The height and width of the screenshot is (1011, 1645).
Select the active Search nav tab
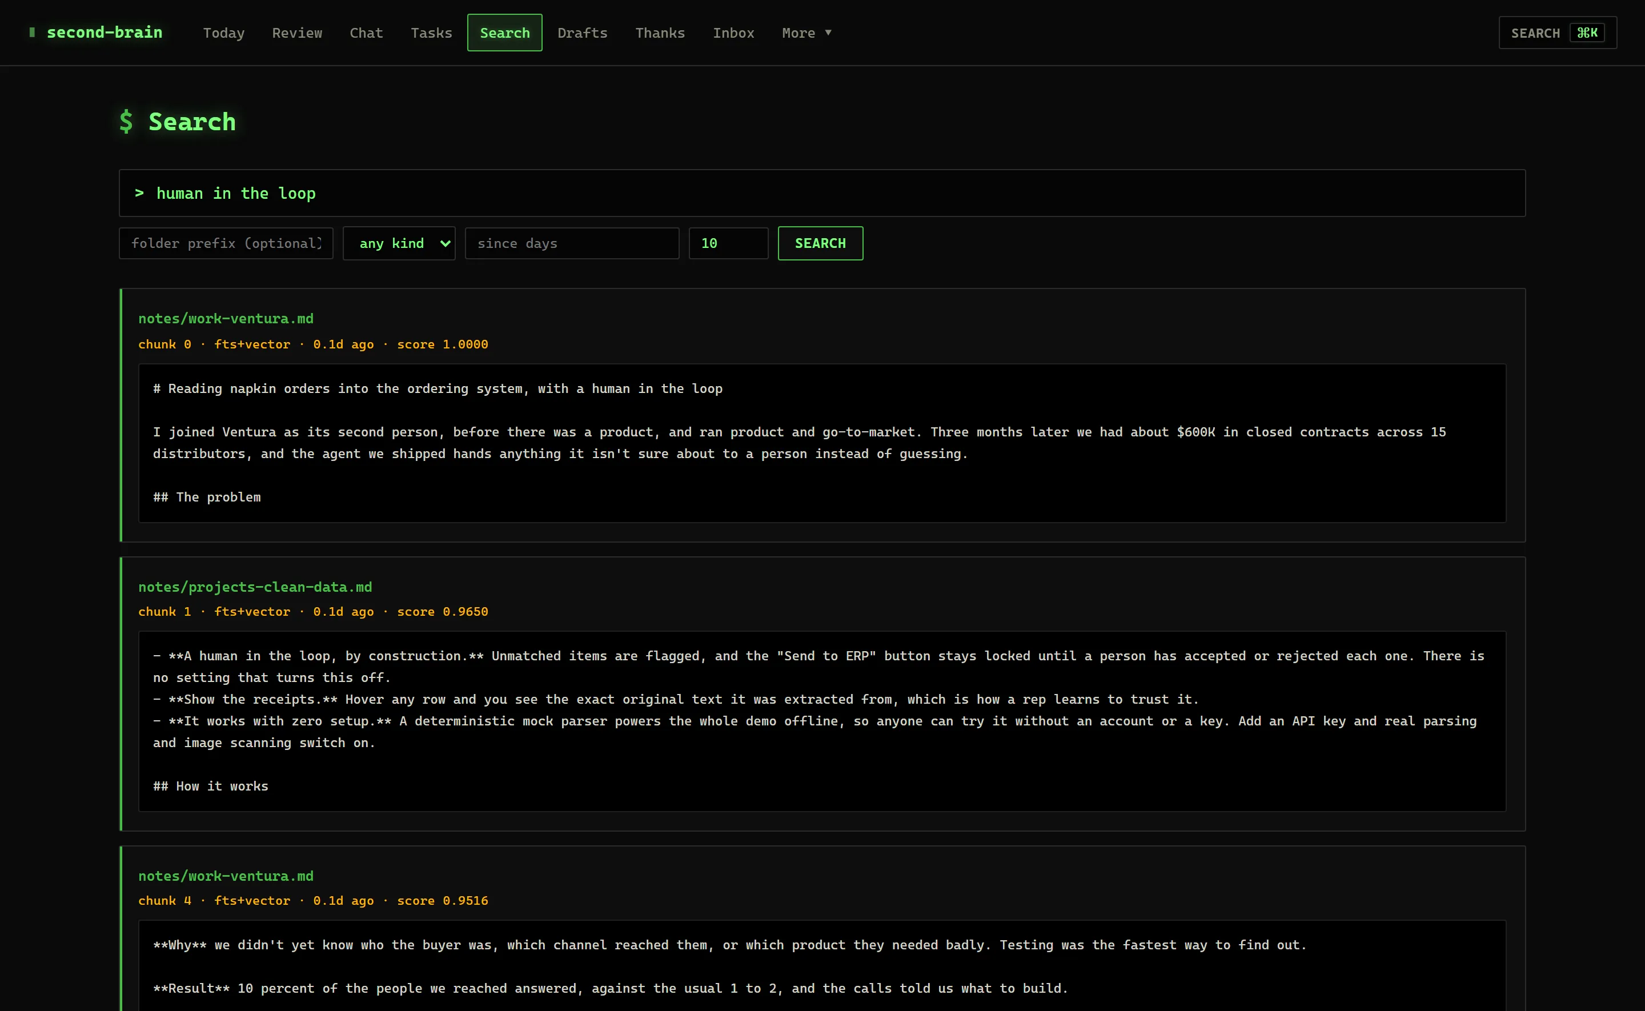(505, 33)
